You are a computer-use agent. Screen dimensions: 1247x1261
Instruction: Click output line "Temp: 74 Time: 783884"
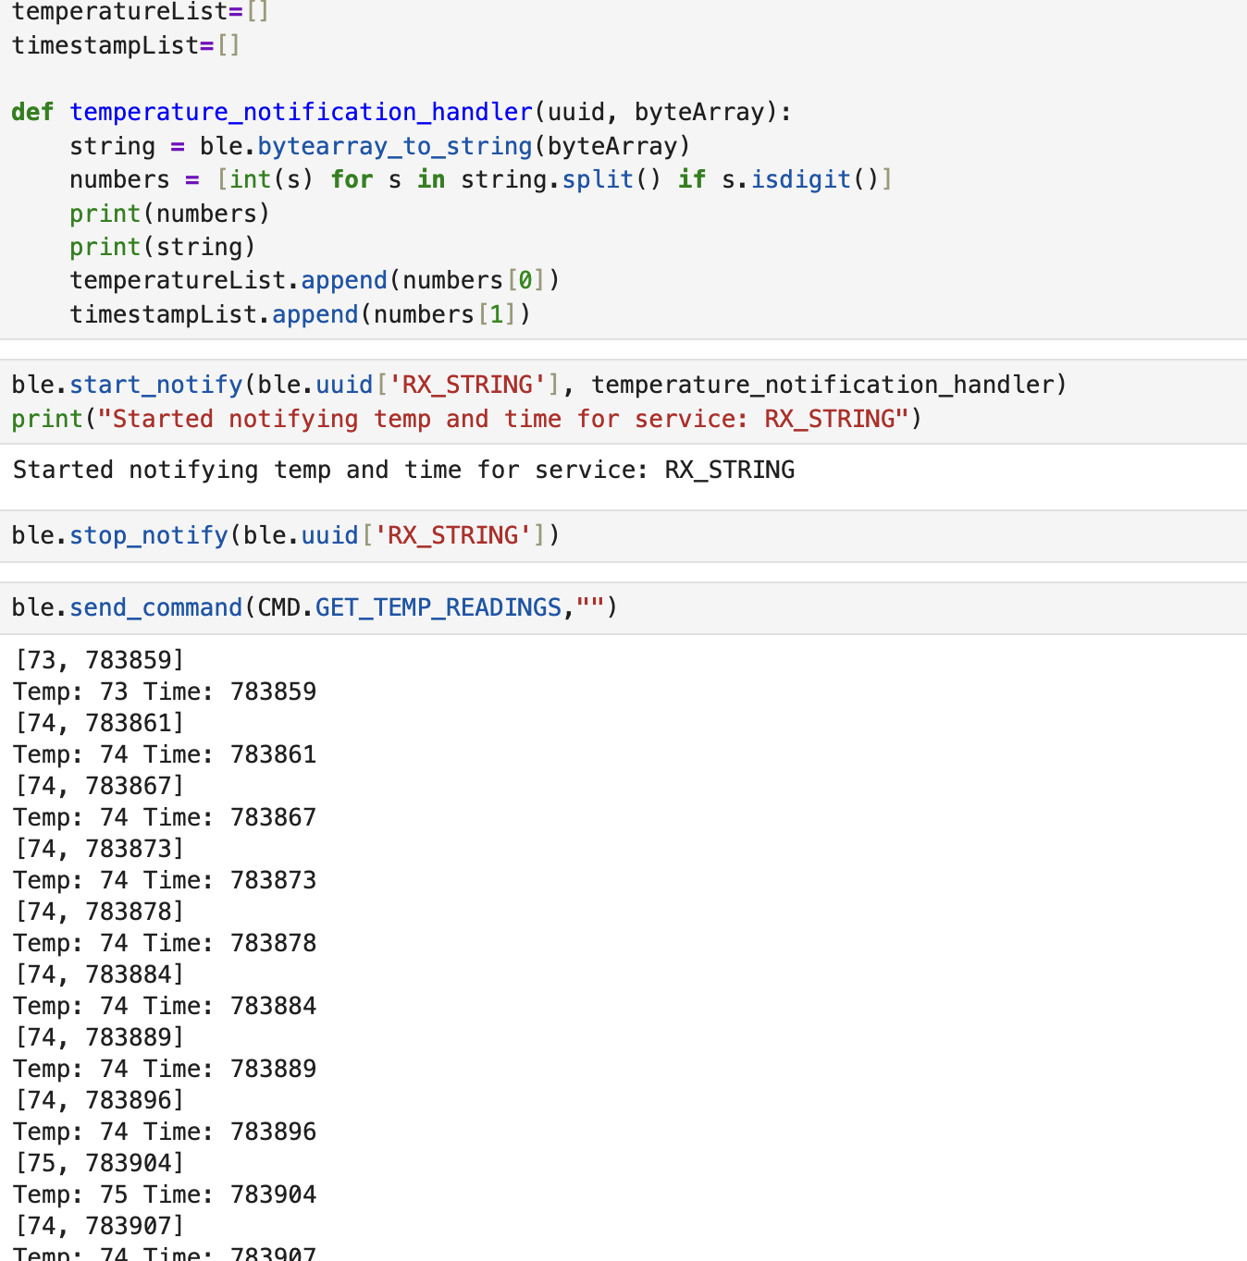click(165, 1006)
